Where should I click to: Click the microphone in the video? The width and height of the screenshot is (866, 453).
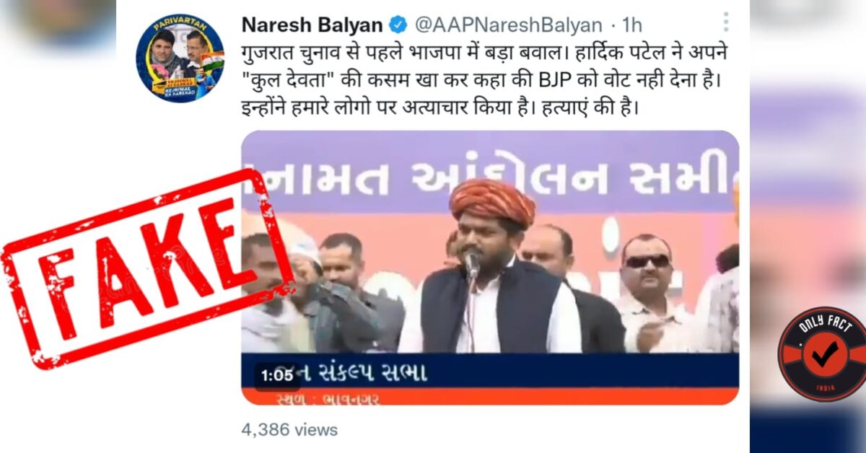[x=472, y=263]
